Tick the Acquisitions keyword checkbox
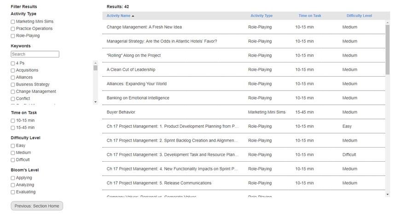Viewport: 401px width, 216px height. click(13, 70)
